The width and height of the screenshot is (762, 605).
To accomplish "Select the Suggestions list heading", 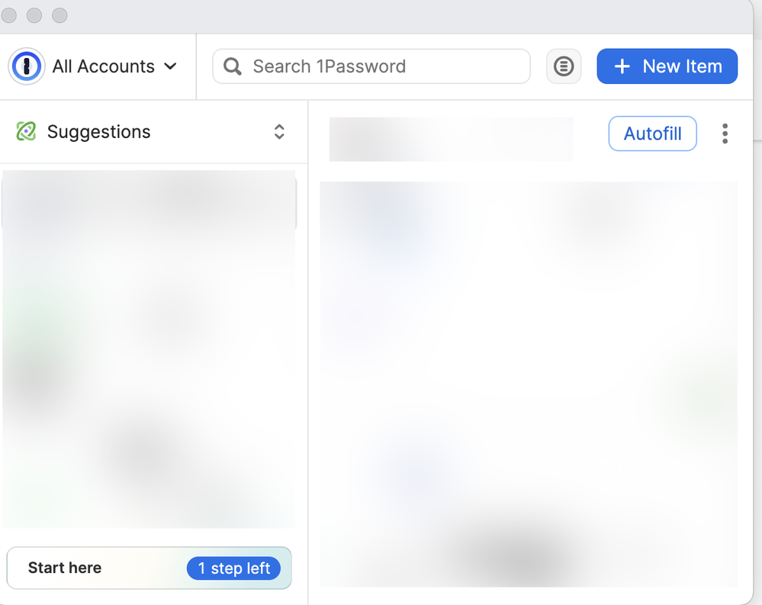I will point(98,131).
